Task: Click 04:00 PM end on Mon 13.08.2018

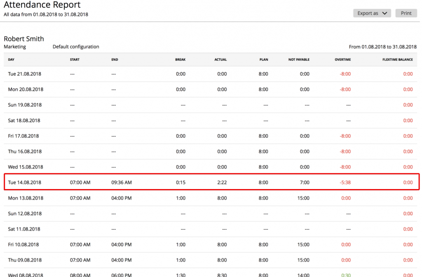Action: pyautogui.click(x=122, y=198)
